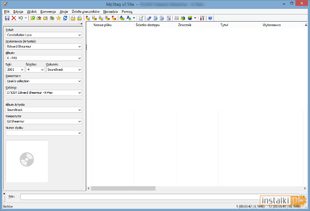Image resolution: width=310 pixels, height=211 pixels.
Task: Undo the last change with arrow icon
Action: 20,18
